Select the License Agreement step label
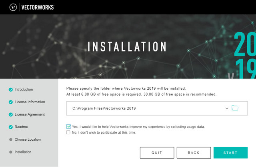 click(x=30, y=115)
